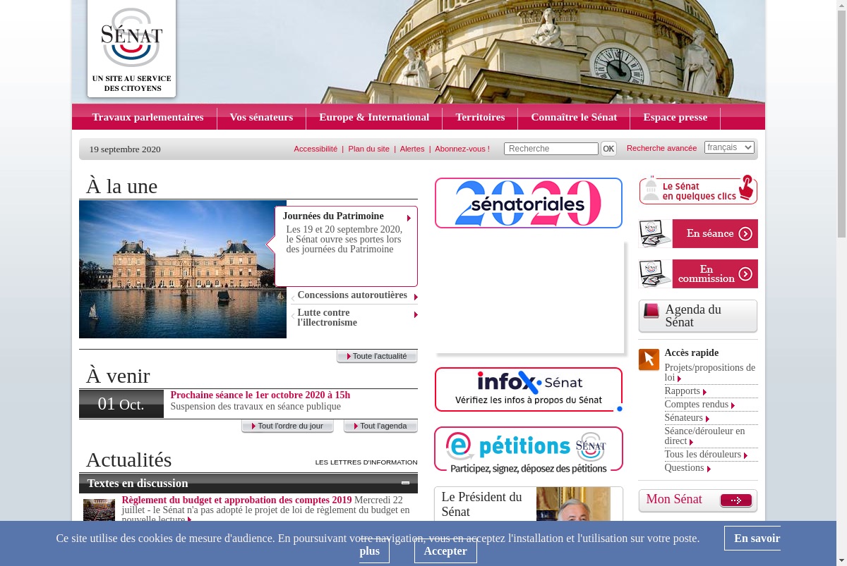Select 'Lutte contre l'illectronisme' headline

327,317
